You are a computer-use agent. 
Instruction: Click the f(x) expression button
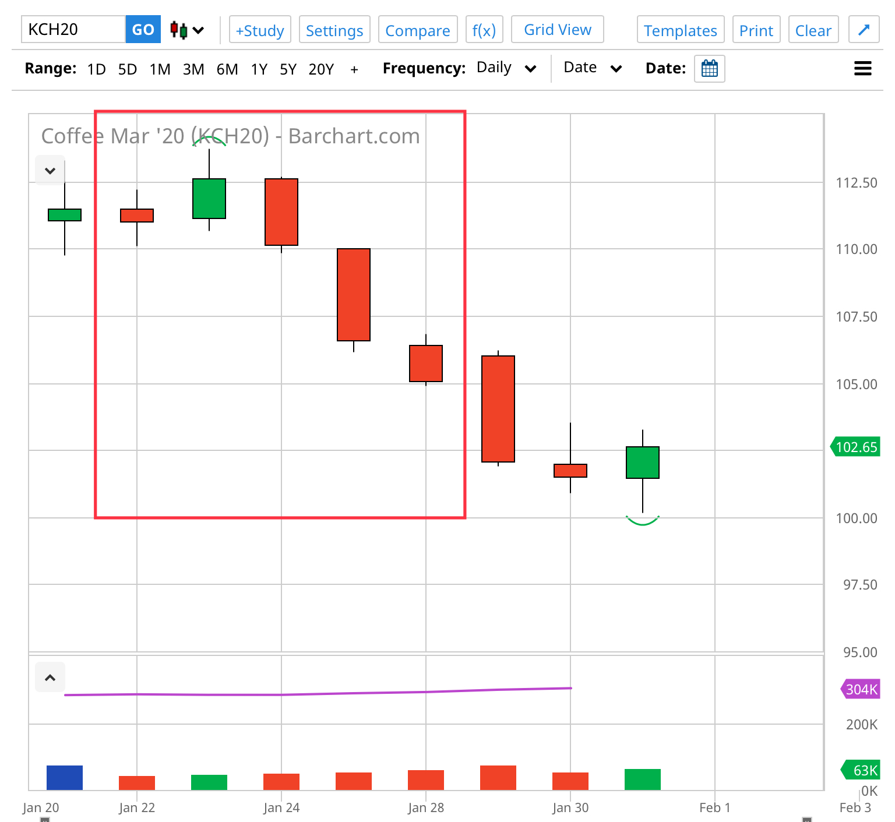pos(484,30)
